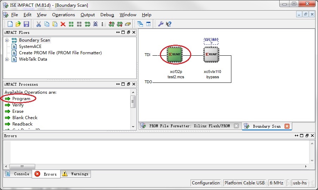The image size is (318, 190).
Task: Close the PROM File Formatter tab
Action: [236, 126]
